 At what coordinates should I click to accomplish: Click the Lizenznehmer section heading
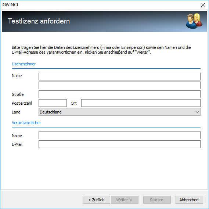(x=24, y=64)
